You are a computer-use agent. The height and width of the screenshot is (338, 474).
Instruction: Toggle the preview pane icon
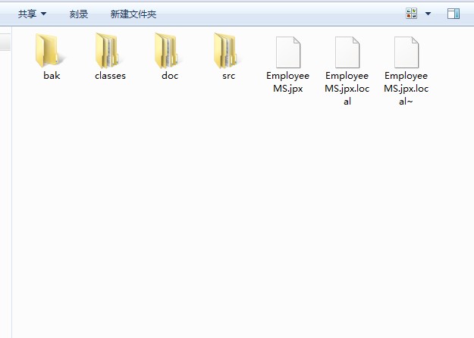(x=454, y=14)
